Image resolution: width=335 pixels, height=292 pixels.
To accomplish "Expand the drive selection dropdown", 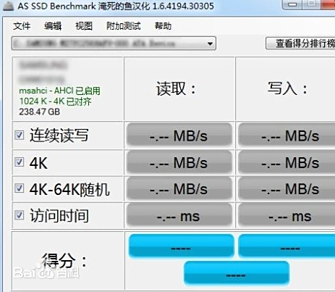I will (x=114, y=43).
